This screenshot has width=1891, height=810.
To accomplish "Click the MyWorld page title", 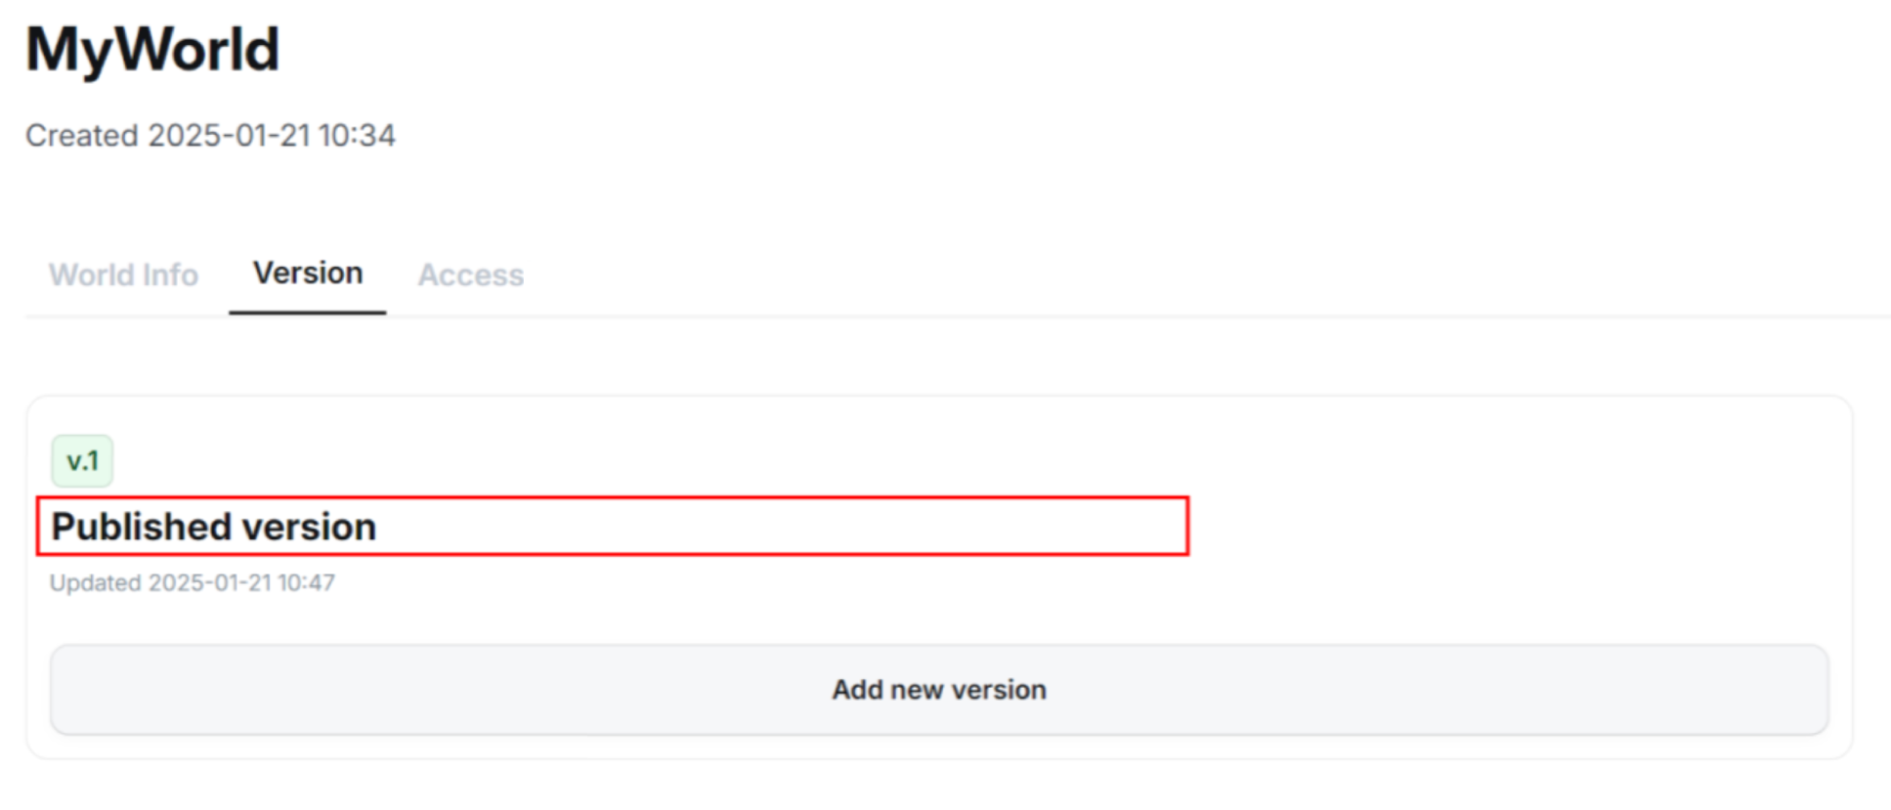I will tap(152, 49).
